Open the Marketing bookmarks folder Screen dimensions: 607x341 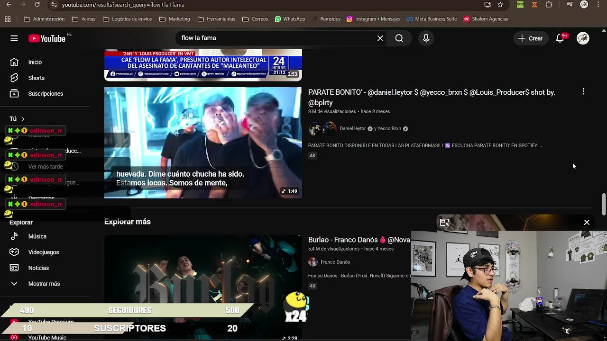click(175, 19)
